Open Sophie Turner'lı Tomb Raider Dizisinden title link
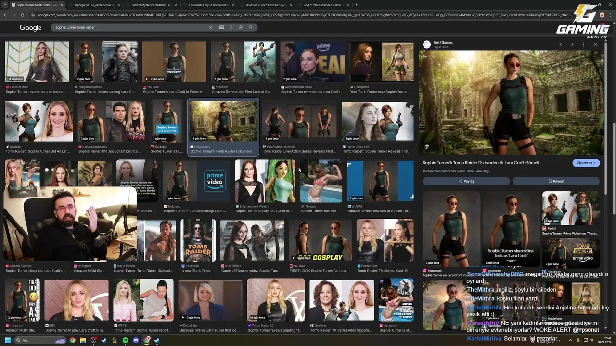Image resolution: width=616 pixels, height=346 pixels. (x=481, y=163)
